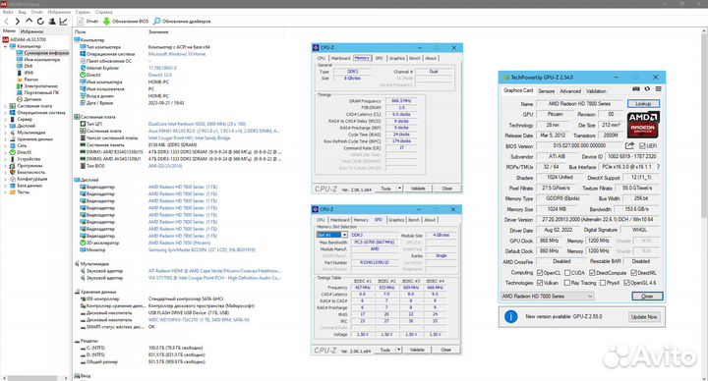708x381 pixels.
Task: Toggle OpenGL 4.6 checkbox in GPU-Z
Action: click(626, 283)
